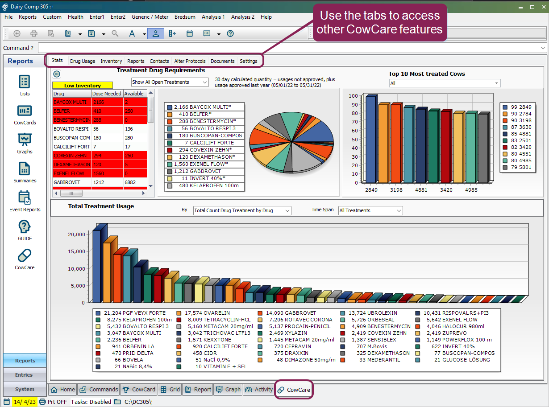Click the calendar toolbar icon
The image size is (549, 407).
[x=190, y=33]
